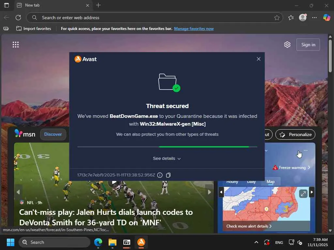Focus the web address search field

point(154,18)
